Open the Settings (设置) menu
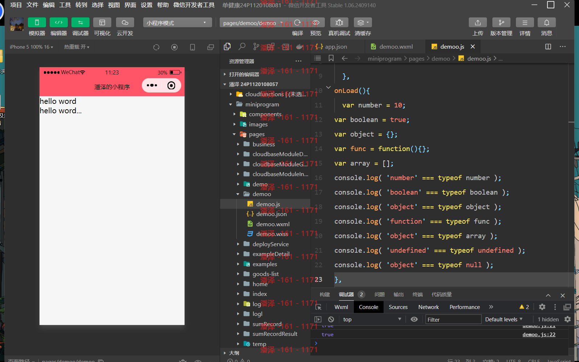Image resolution: width=579 pixels, height=362 pixels. point(146,5)
